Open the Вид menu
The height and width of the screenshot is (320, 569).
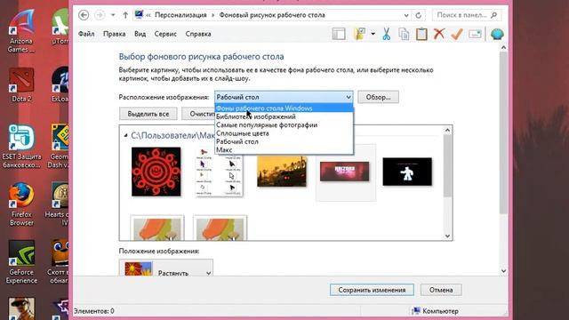140,34
